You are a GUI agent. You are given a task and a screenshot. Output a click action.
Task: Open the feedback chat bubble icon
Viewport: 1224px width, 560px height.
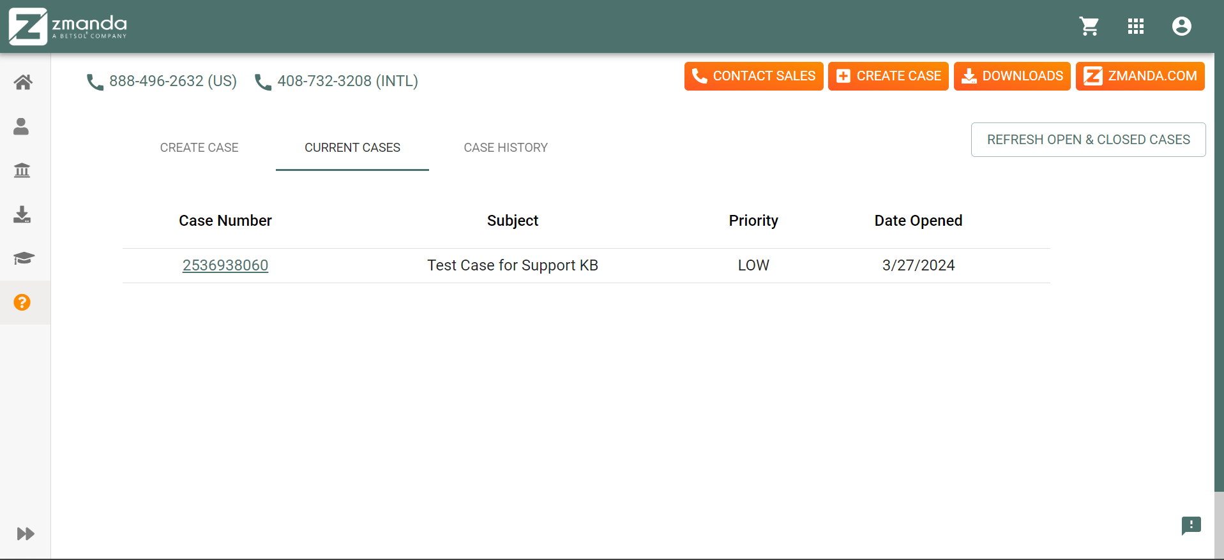point(1191,526)
